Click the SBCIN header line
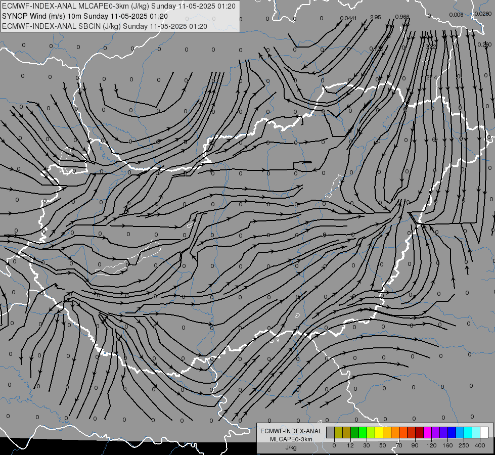495x455 pixels. pyautogui.click(x=105, y=26)
